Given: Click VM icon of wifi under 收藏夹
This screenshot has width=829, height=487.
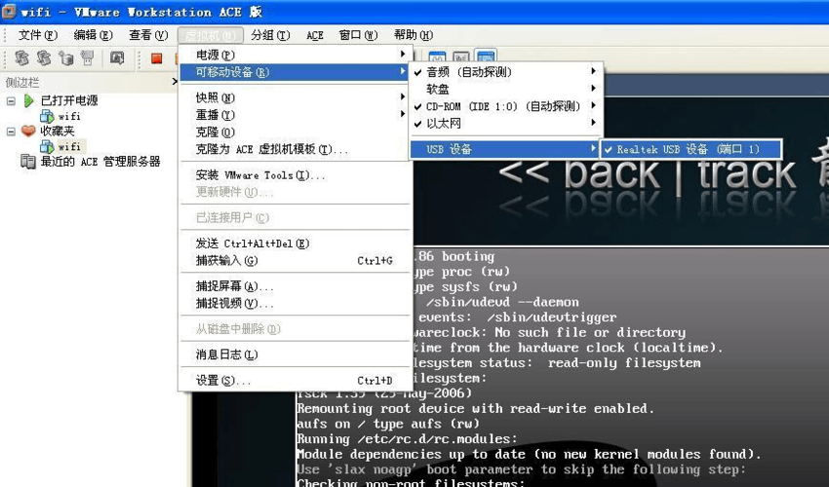Looking at the screenshot, I should (47, 146).
